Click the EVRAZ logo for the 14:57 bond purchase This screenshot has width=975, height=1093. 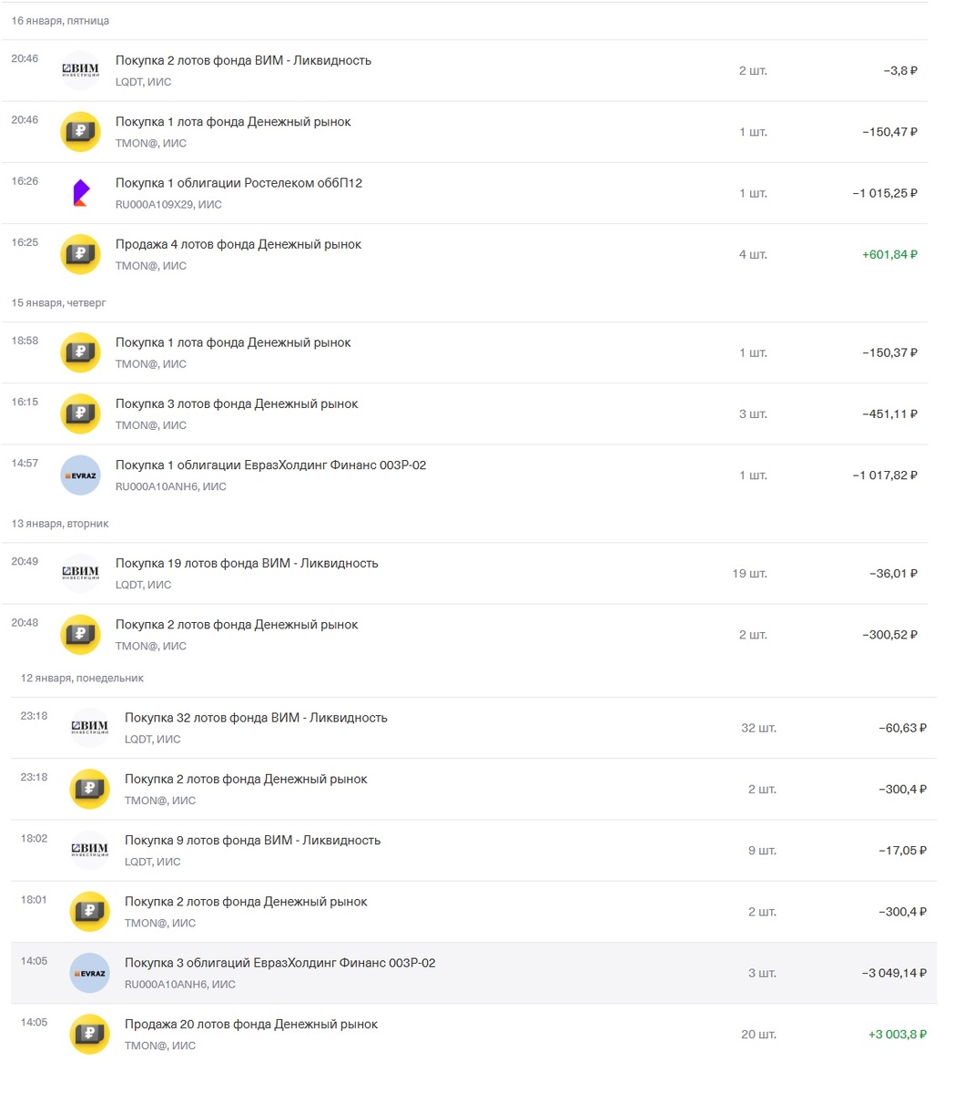coord(80,475)
